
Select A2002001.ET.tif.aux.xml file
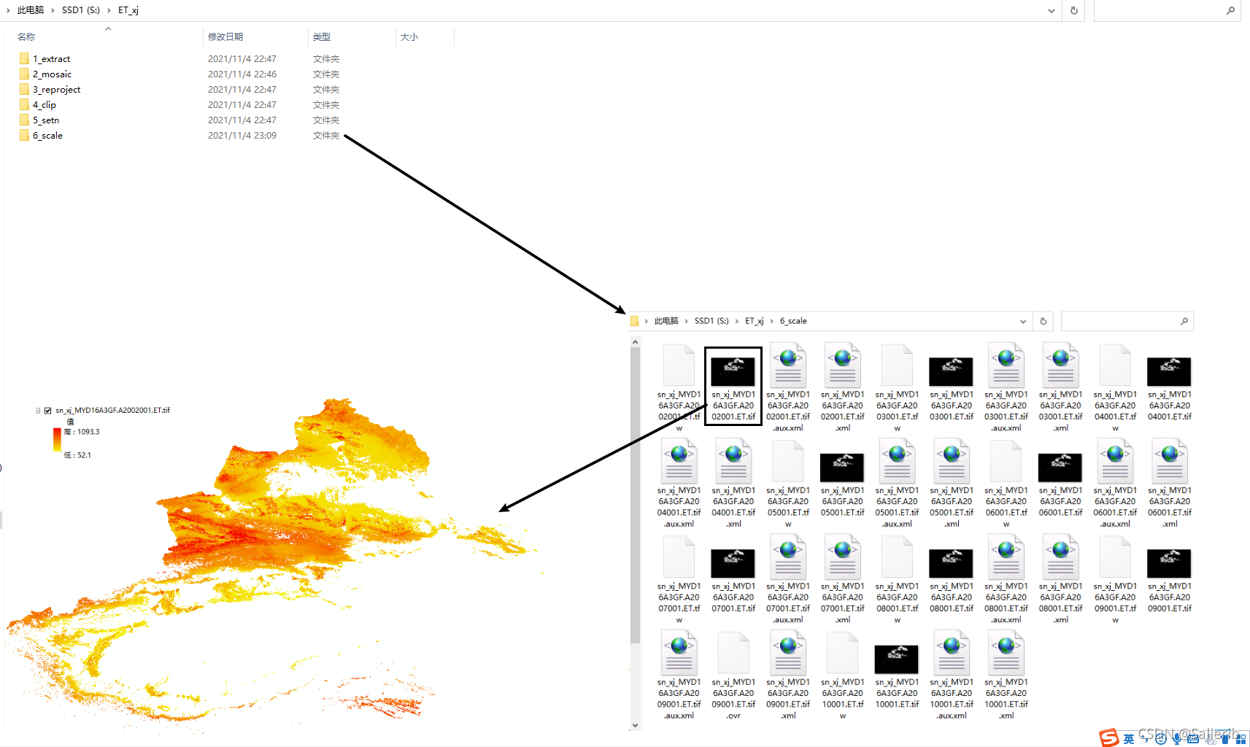[x=788, y=388]
